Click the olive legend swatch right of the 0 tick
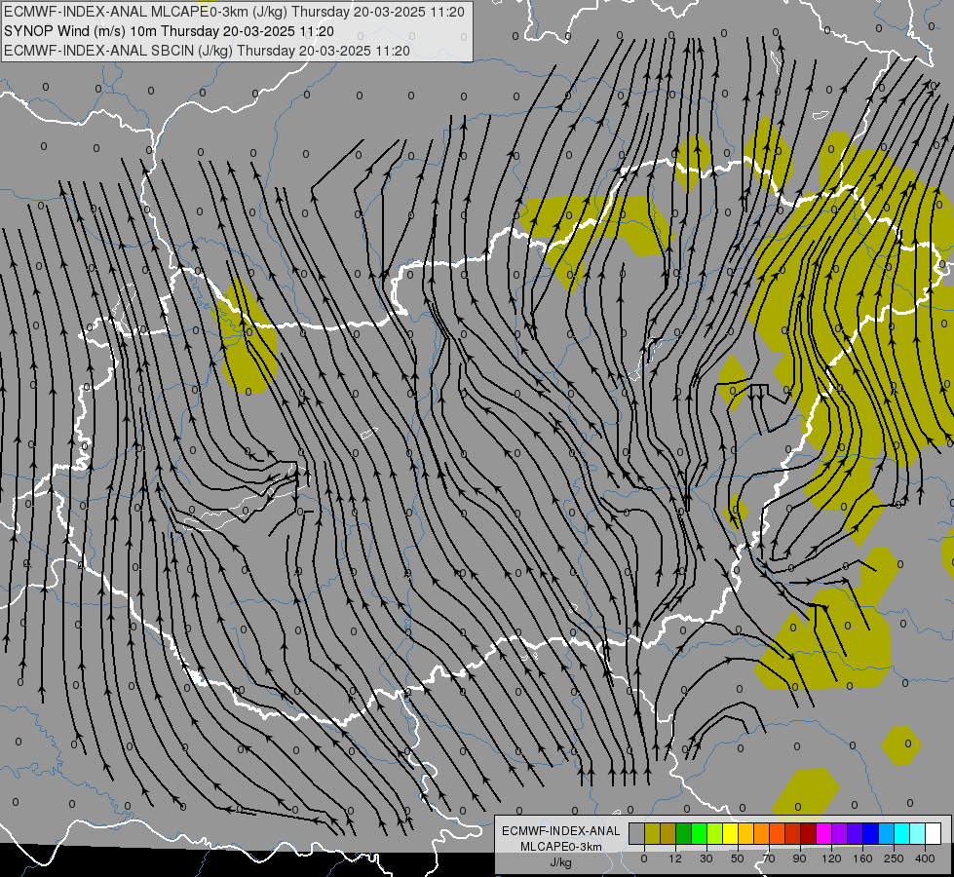 (x=652, y=833)
